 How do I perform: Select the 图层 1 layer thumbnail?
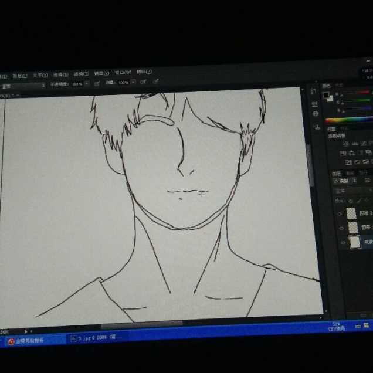pos(353,228)
